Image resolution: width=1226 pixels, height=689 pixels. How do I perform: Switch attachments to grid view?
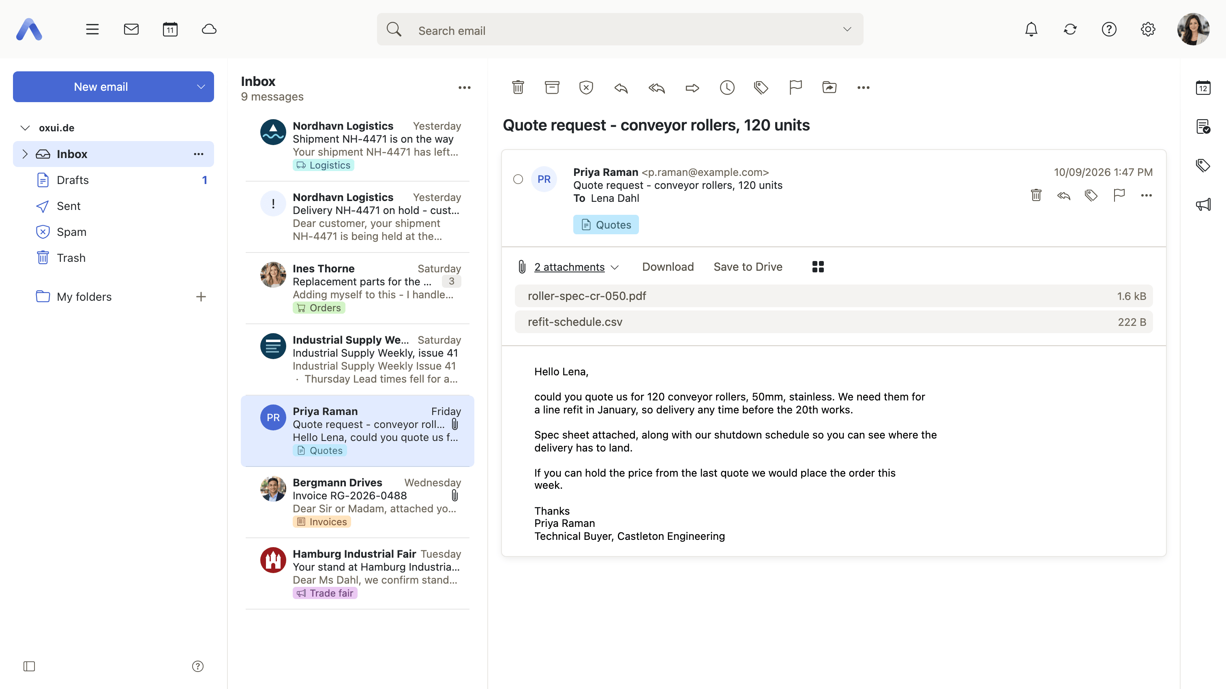(x=818, y=267)
